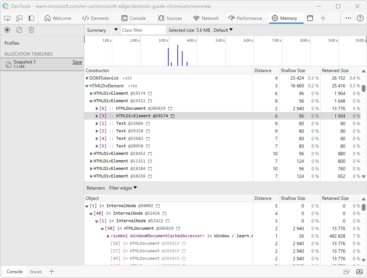
Task: Expand the DOMTokenList constructor row
Action: 87,78
